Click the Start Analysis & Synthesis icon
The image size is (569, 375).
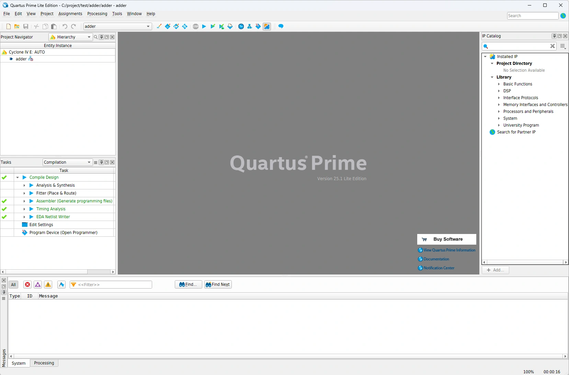click(x=213, y=26)
